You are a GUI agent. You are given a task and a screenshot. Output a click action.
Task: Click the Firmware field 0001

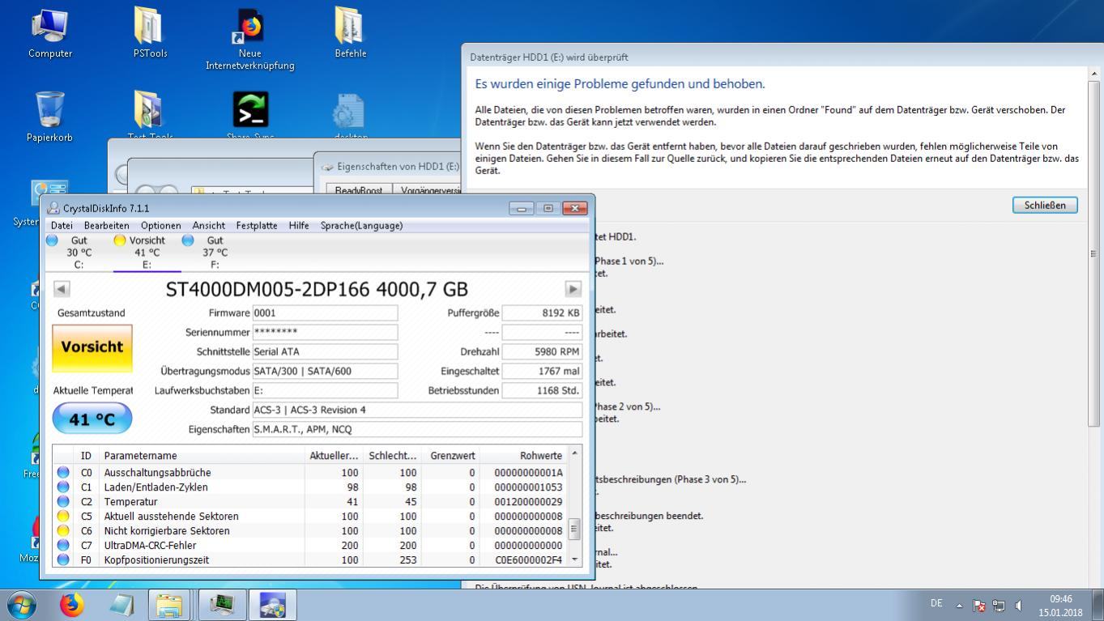point(325,313)
